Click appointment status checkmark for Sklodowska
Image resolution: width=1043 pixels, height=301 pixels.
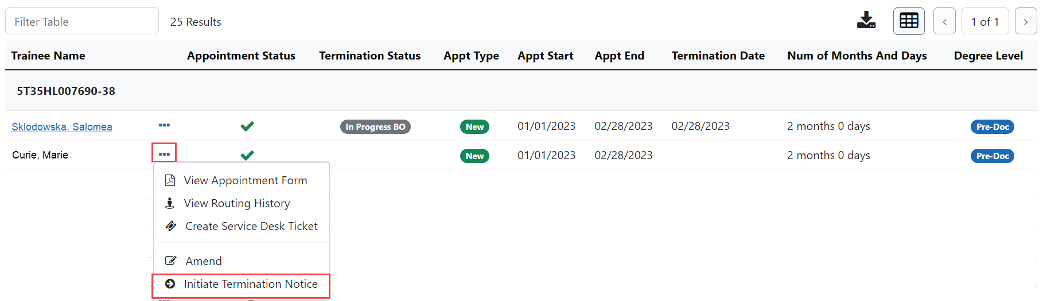coord(247,126)
